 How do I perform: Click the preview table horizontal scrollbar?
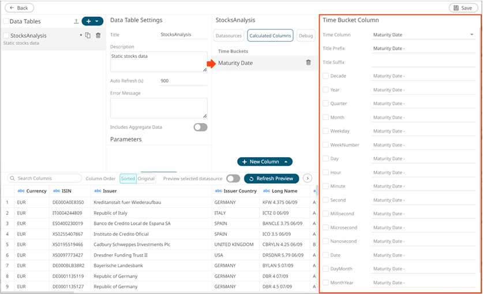click(37, 292)
